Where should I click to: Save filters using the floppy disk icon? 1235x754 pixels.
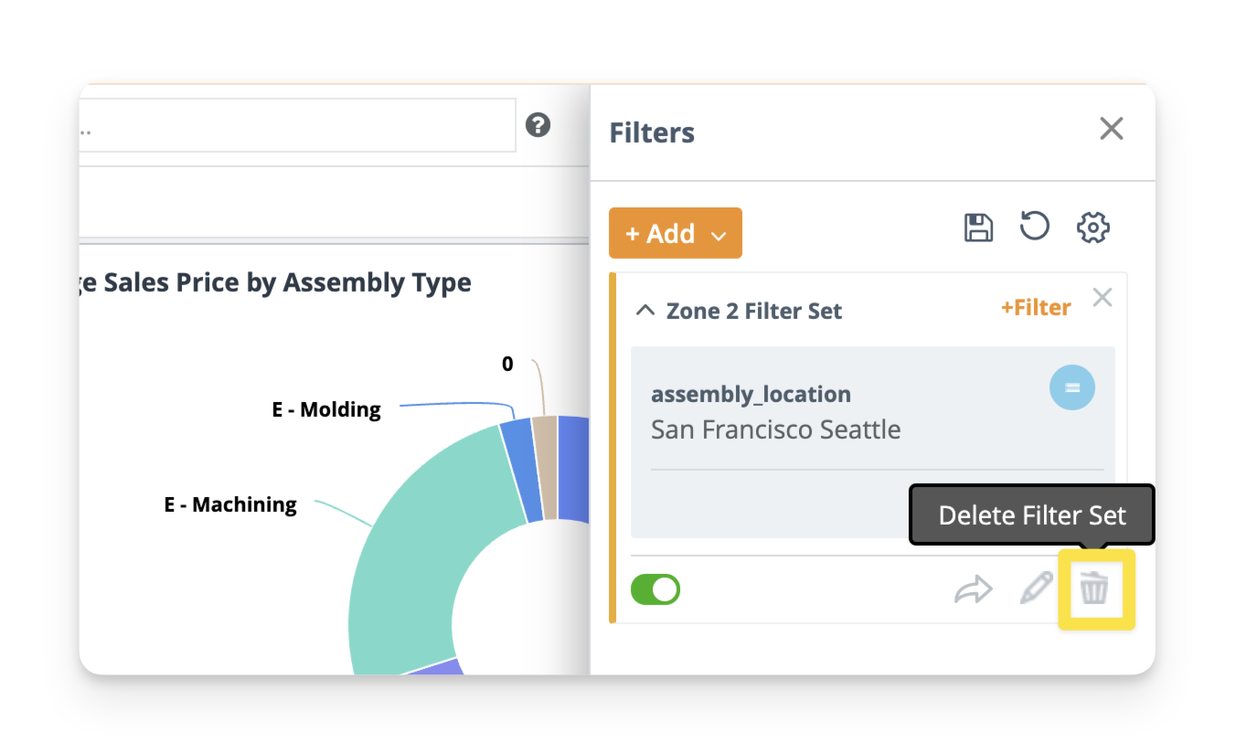978,228
